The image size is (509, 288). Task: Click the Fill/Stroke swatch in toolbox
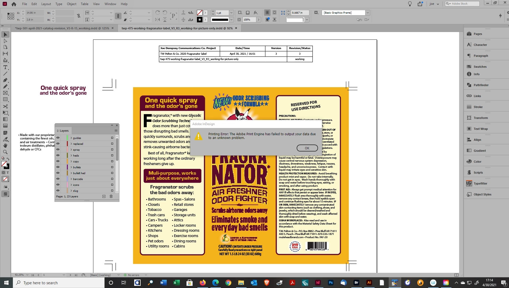(5, 165)
